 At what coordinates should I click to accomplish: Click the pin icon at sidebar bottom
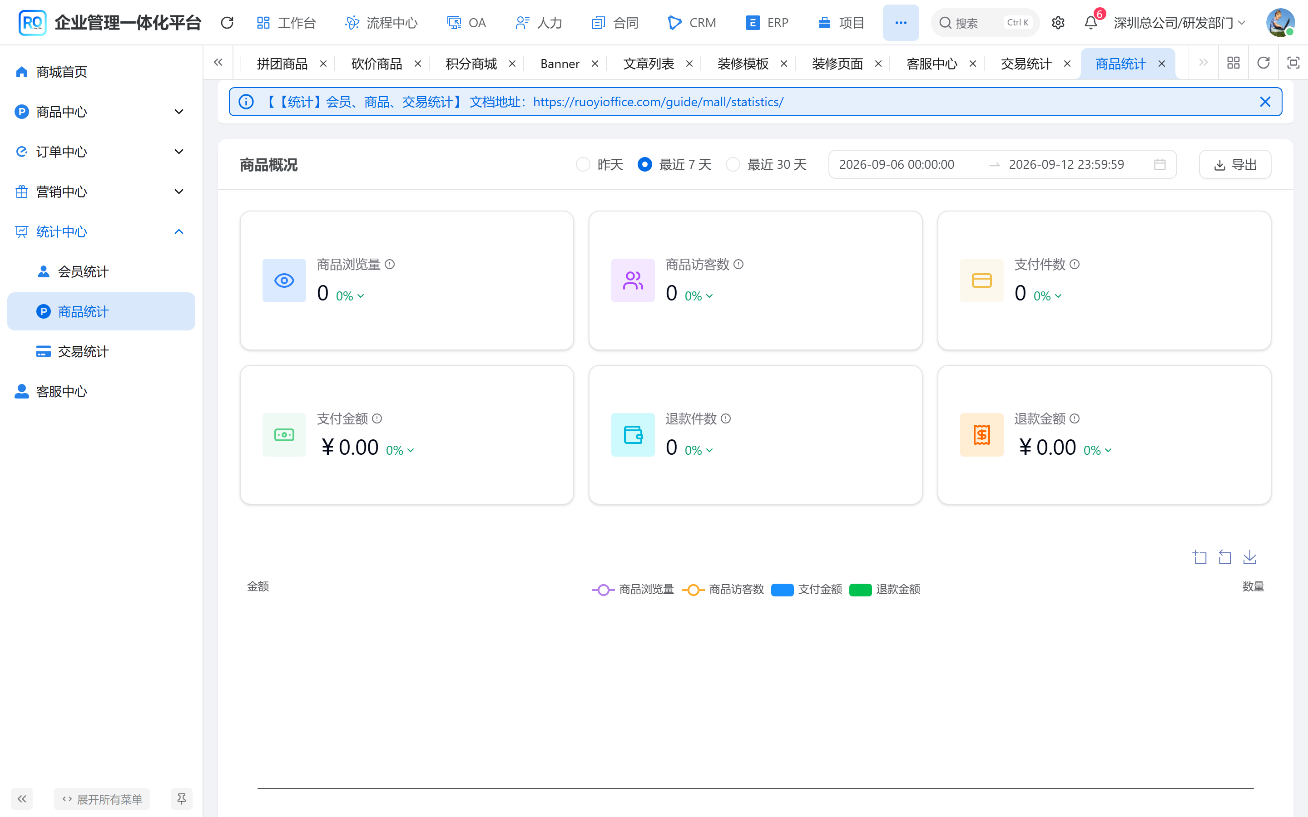181,799
